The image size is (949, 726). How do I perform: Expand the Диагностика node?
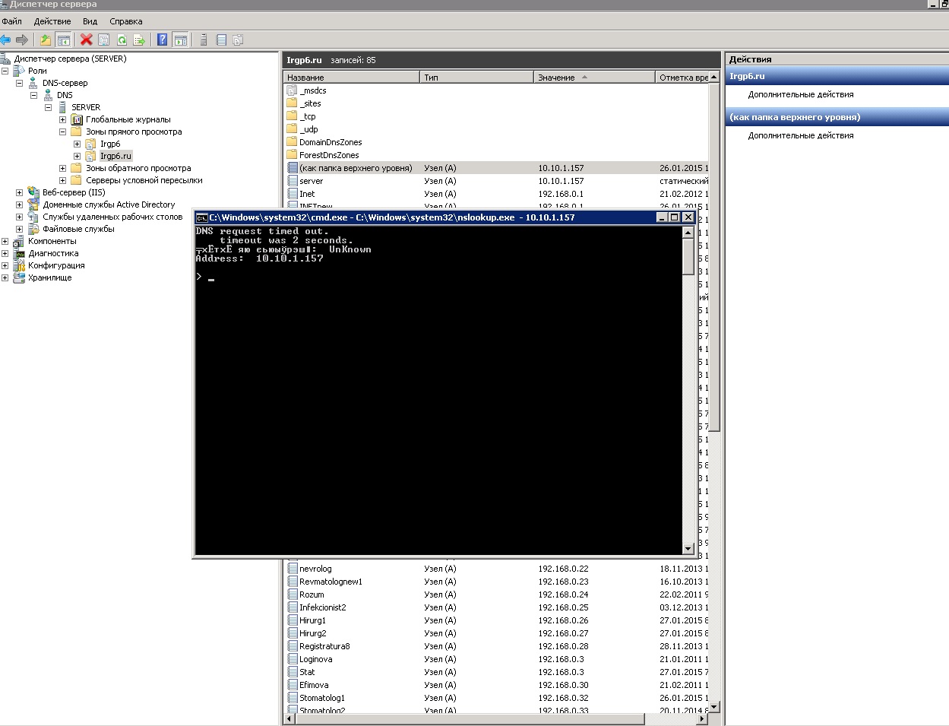click(x=5, y=253)
